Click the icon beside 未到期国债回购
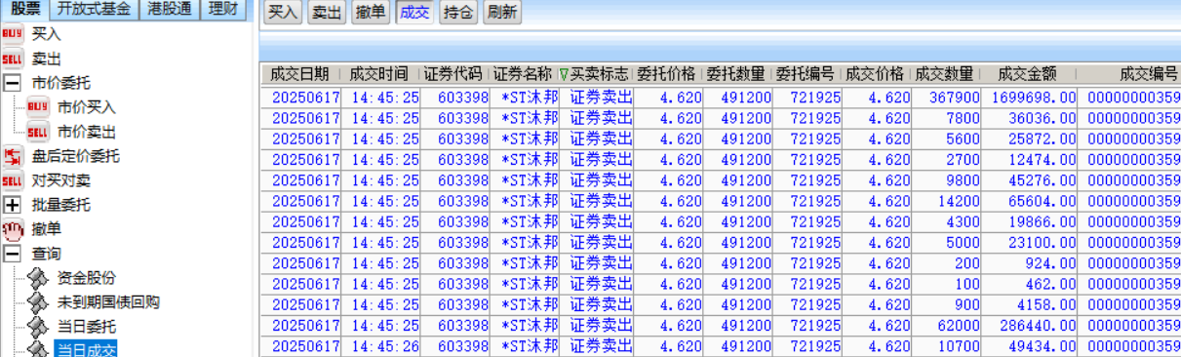 (38, 302)
